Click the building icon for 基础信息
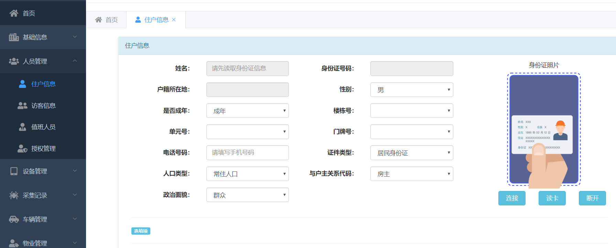The width and height of the screenshot is (616, 248). 14,37
